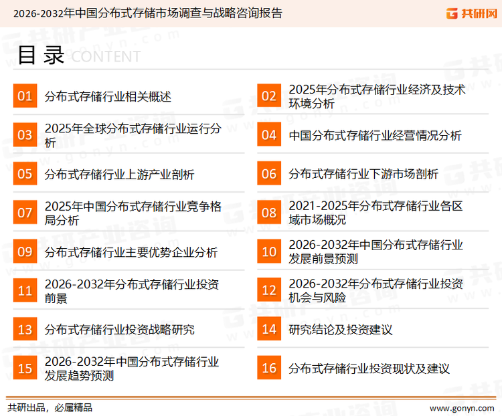Select chapter title 分布式存储行业投资现状及建议
Viewport: 502px width, 416px height.
click(369, 369)
